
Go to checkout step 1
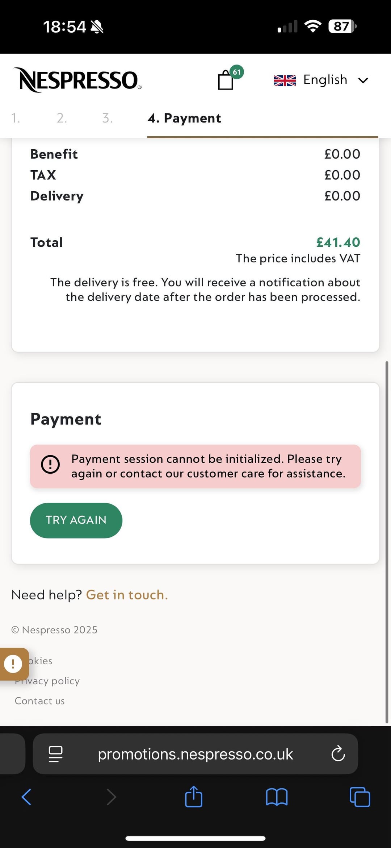(x=16, y=118)
